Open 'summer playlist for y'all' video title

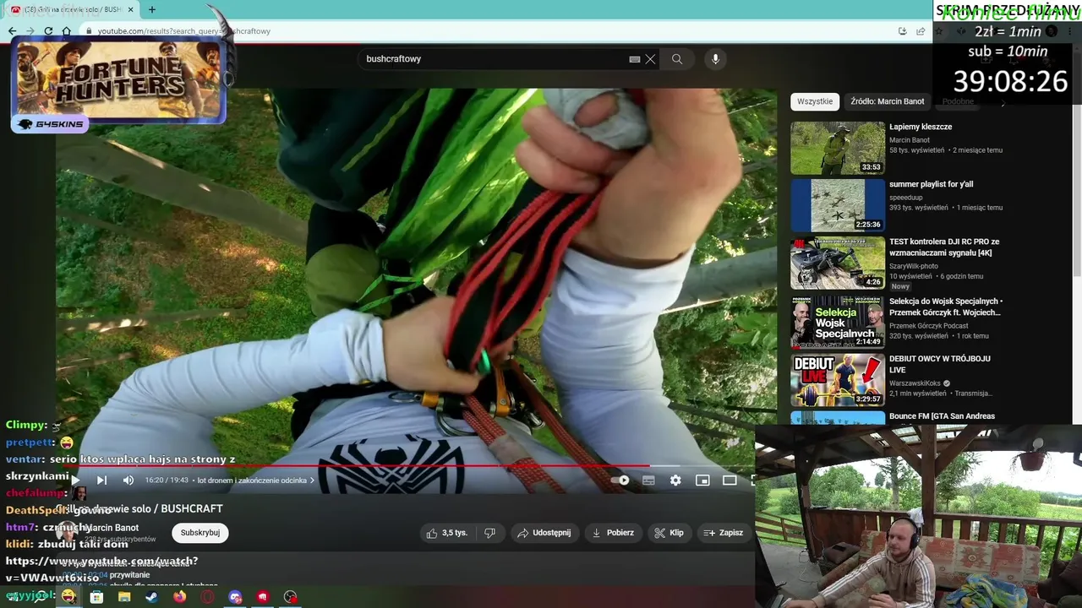[931, 184]
